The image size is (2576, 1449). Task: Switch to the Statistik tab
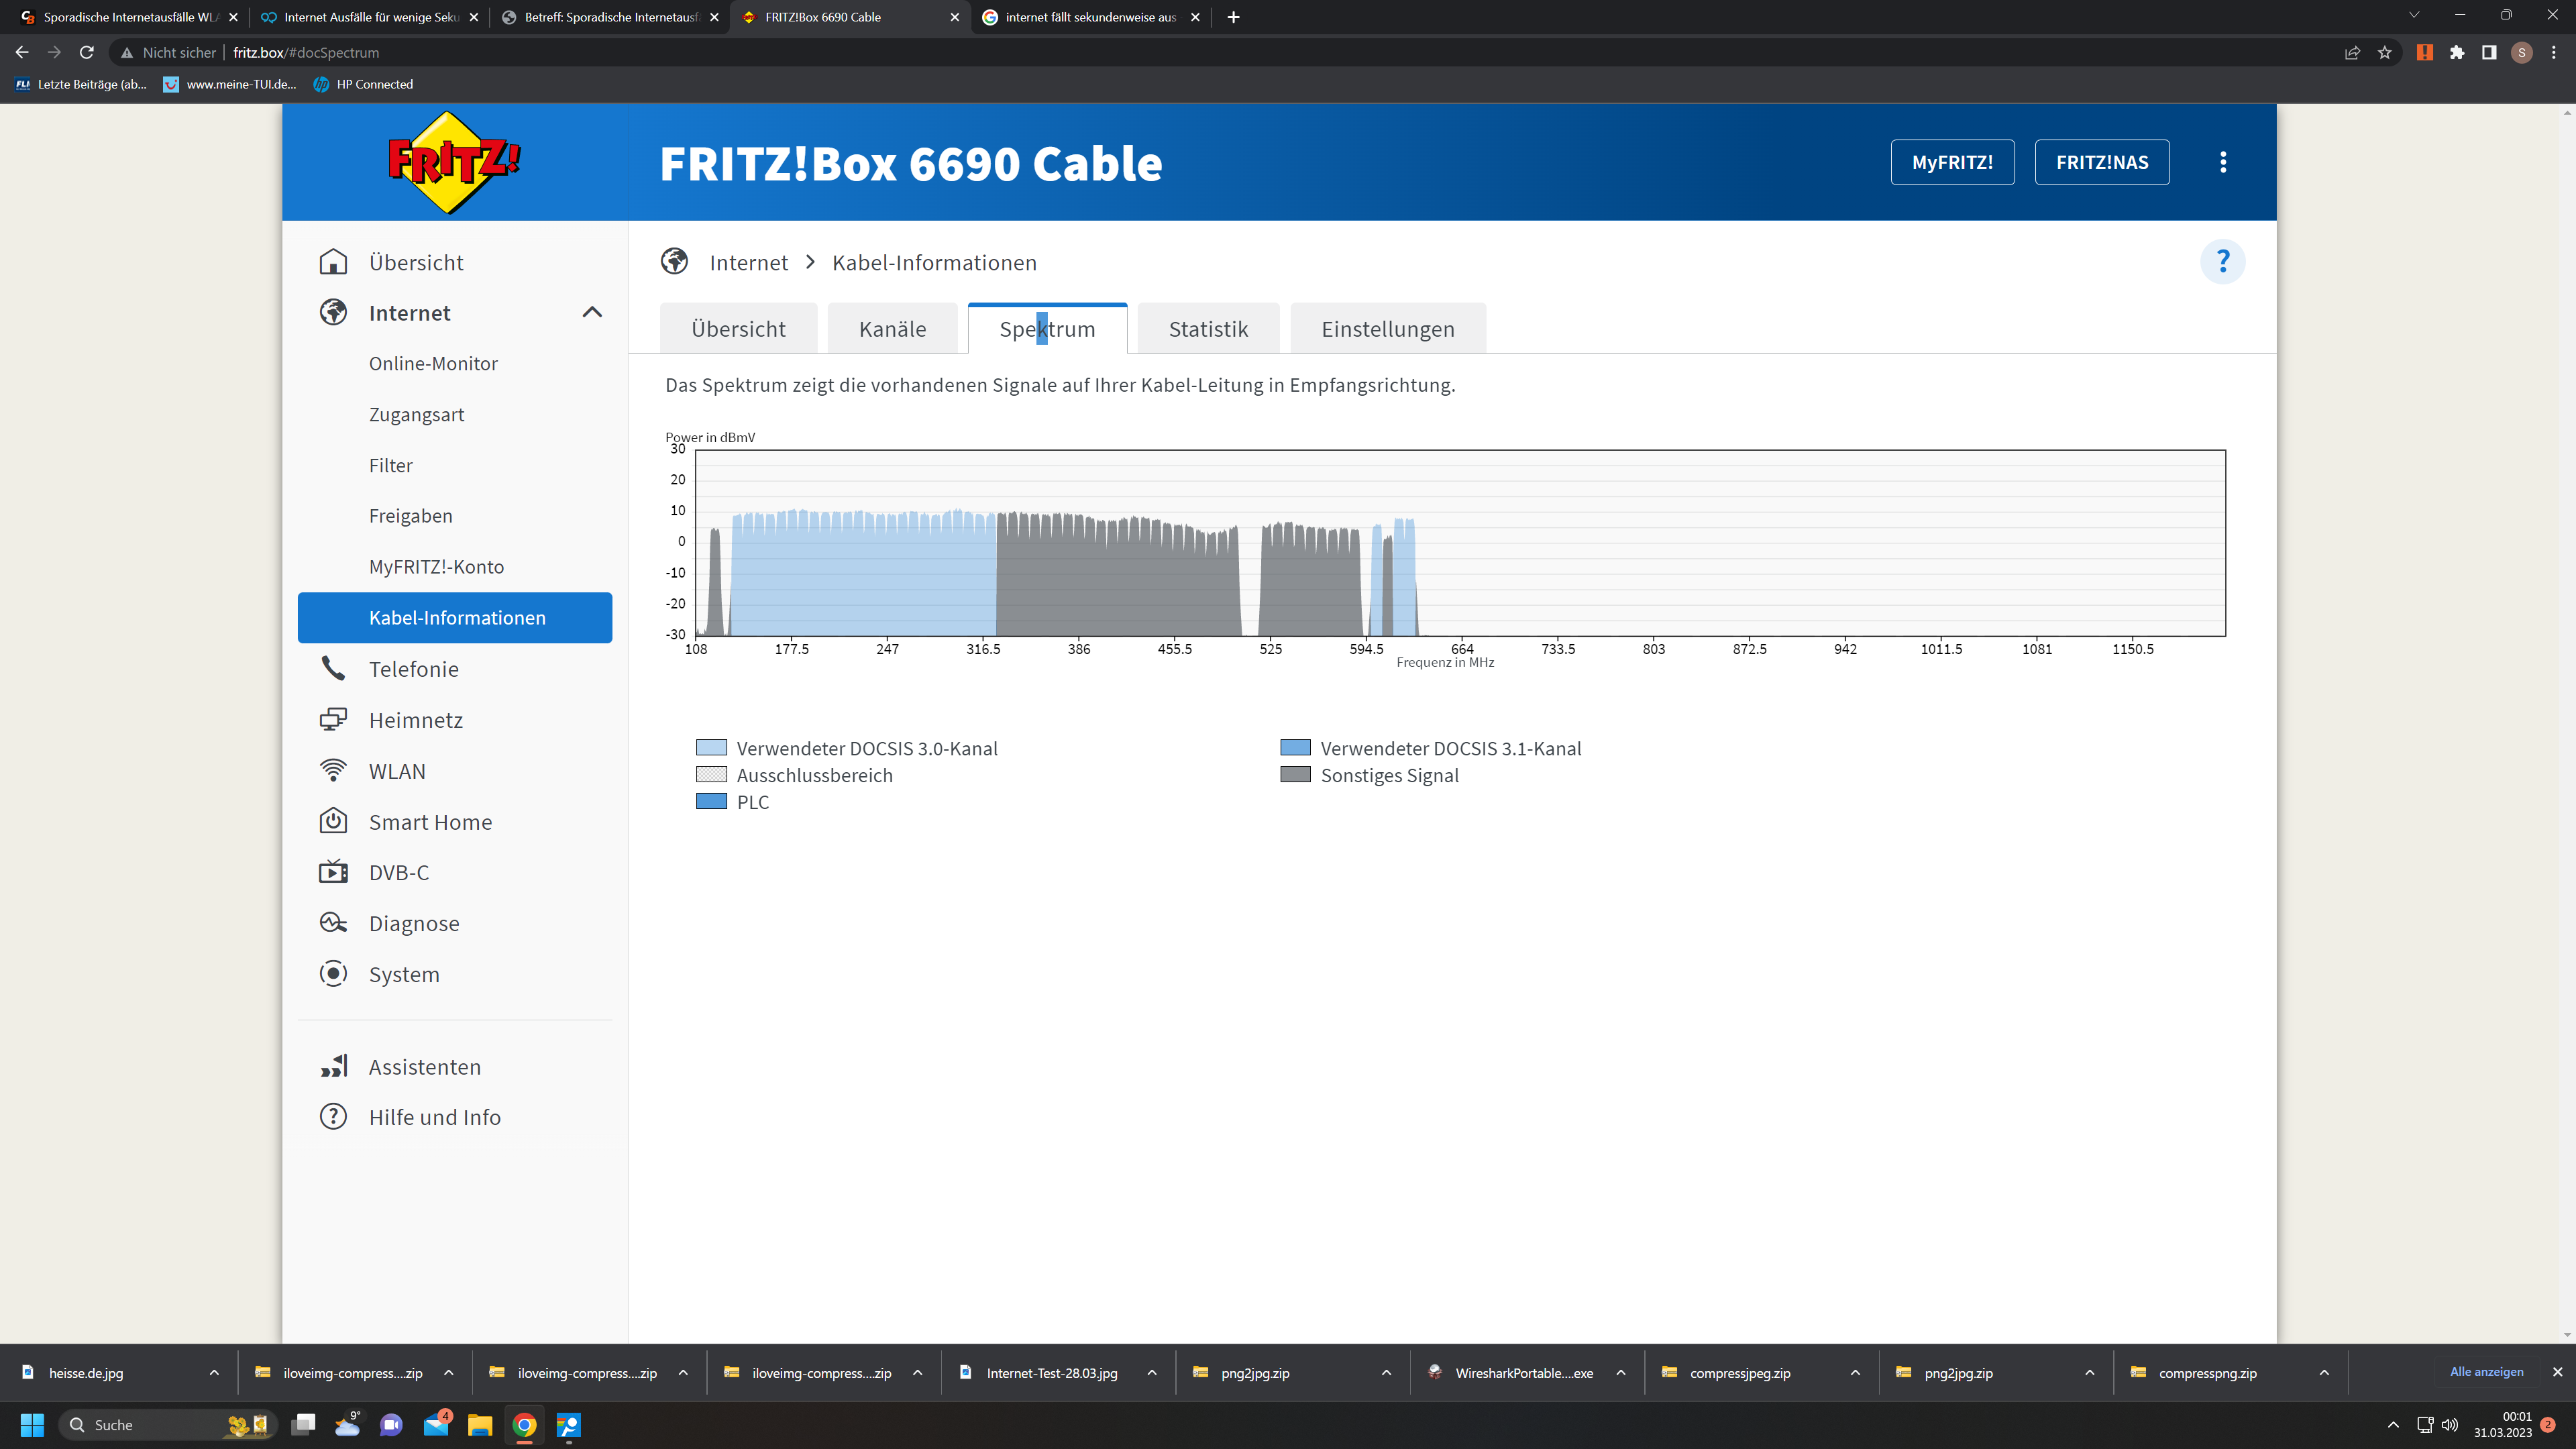click(1208, 329)
